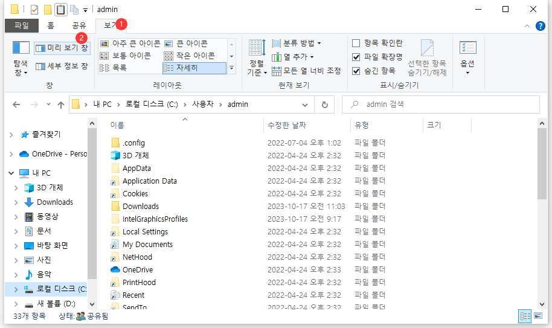Click the Back arrow navigation icon
Image resolution: width=552 pixels, height=328 pixels.
point(16,105)
